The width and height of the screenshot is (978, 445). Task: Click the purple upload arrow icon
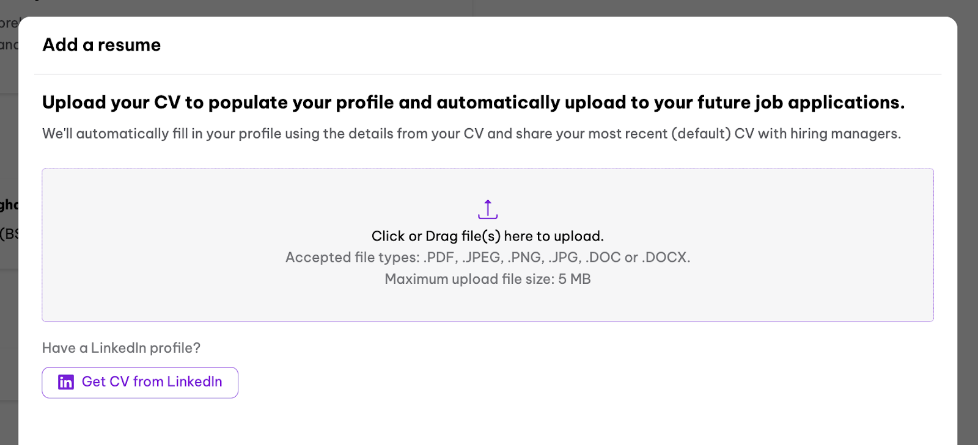coord(488,209)
